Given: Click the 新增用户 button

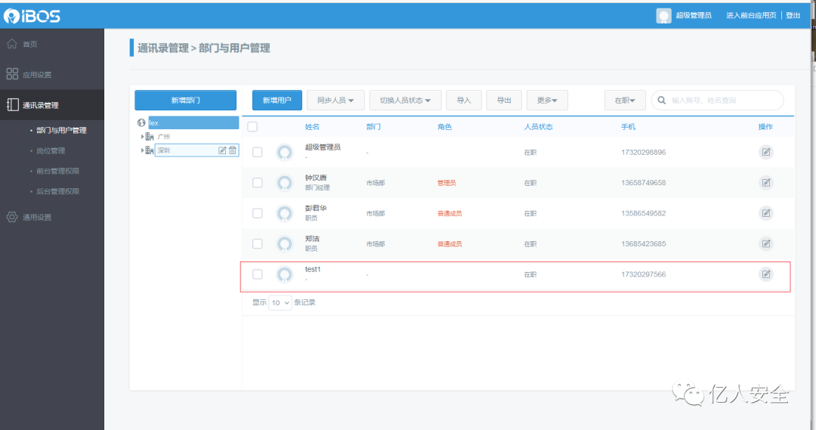Looking at the screenshot, I should (x=277, y=100).
